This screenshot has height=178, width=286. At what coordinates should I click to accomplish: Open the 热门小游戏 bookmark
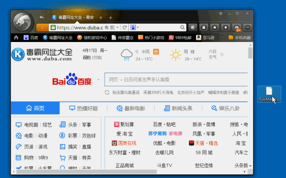(x=151, y=38)
